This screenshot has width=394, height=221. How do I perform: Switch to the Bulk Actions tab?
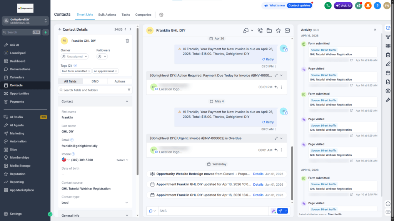pyautogui.click(x=107, y=15)
